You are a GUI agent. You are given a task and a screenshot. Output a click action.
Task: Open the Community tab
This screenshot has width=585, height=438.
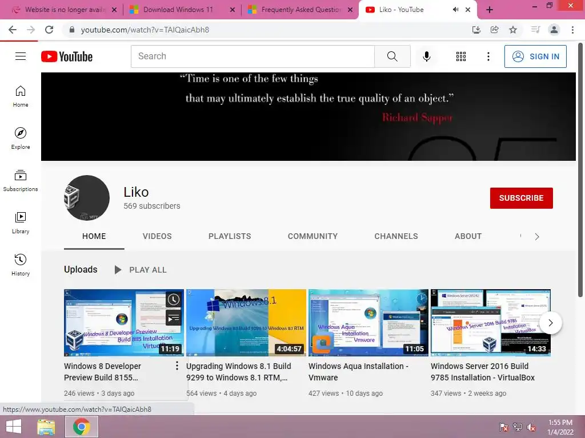tap(312, 236)
